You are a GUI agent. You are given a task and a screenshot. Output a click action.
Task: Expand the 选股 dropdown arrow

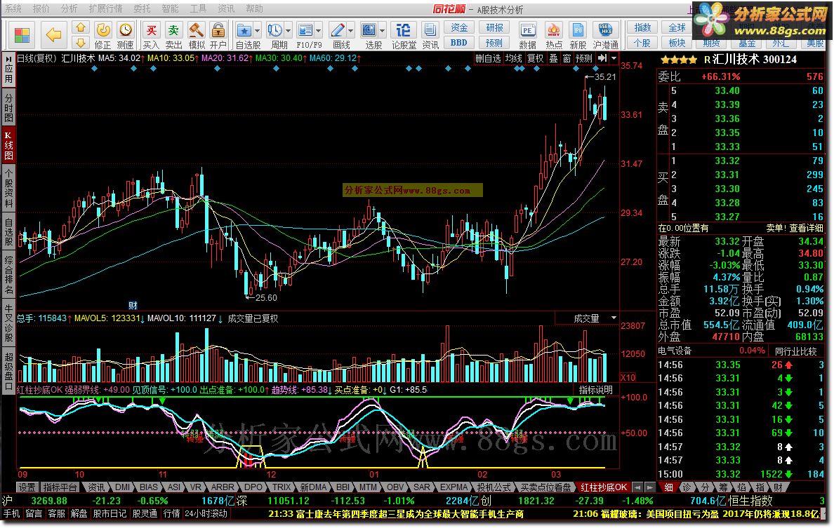(383, 30)
